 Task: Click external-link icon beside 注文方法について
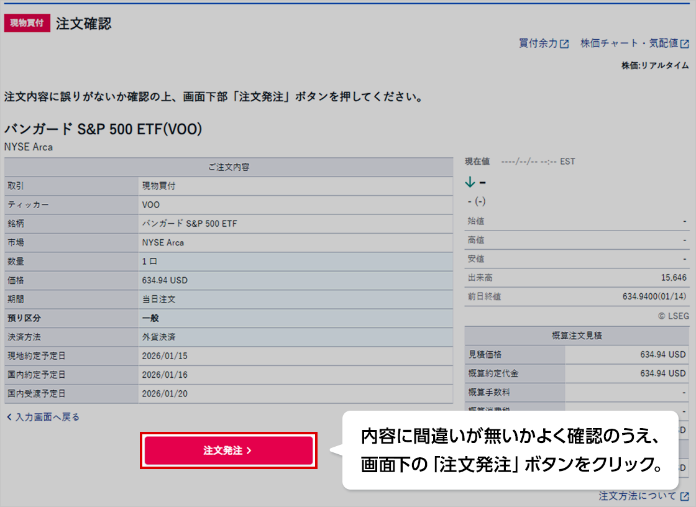point(685,496)
